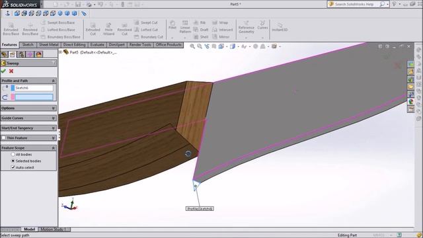Screen dimensions: 423x238
Task: Click the Draft tool
Action: click(x=201, y=30)
